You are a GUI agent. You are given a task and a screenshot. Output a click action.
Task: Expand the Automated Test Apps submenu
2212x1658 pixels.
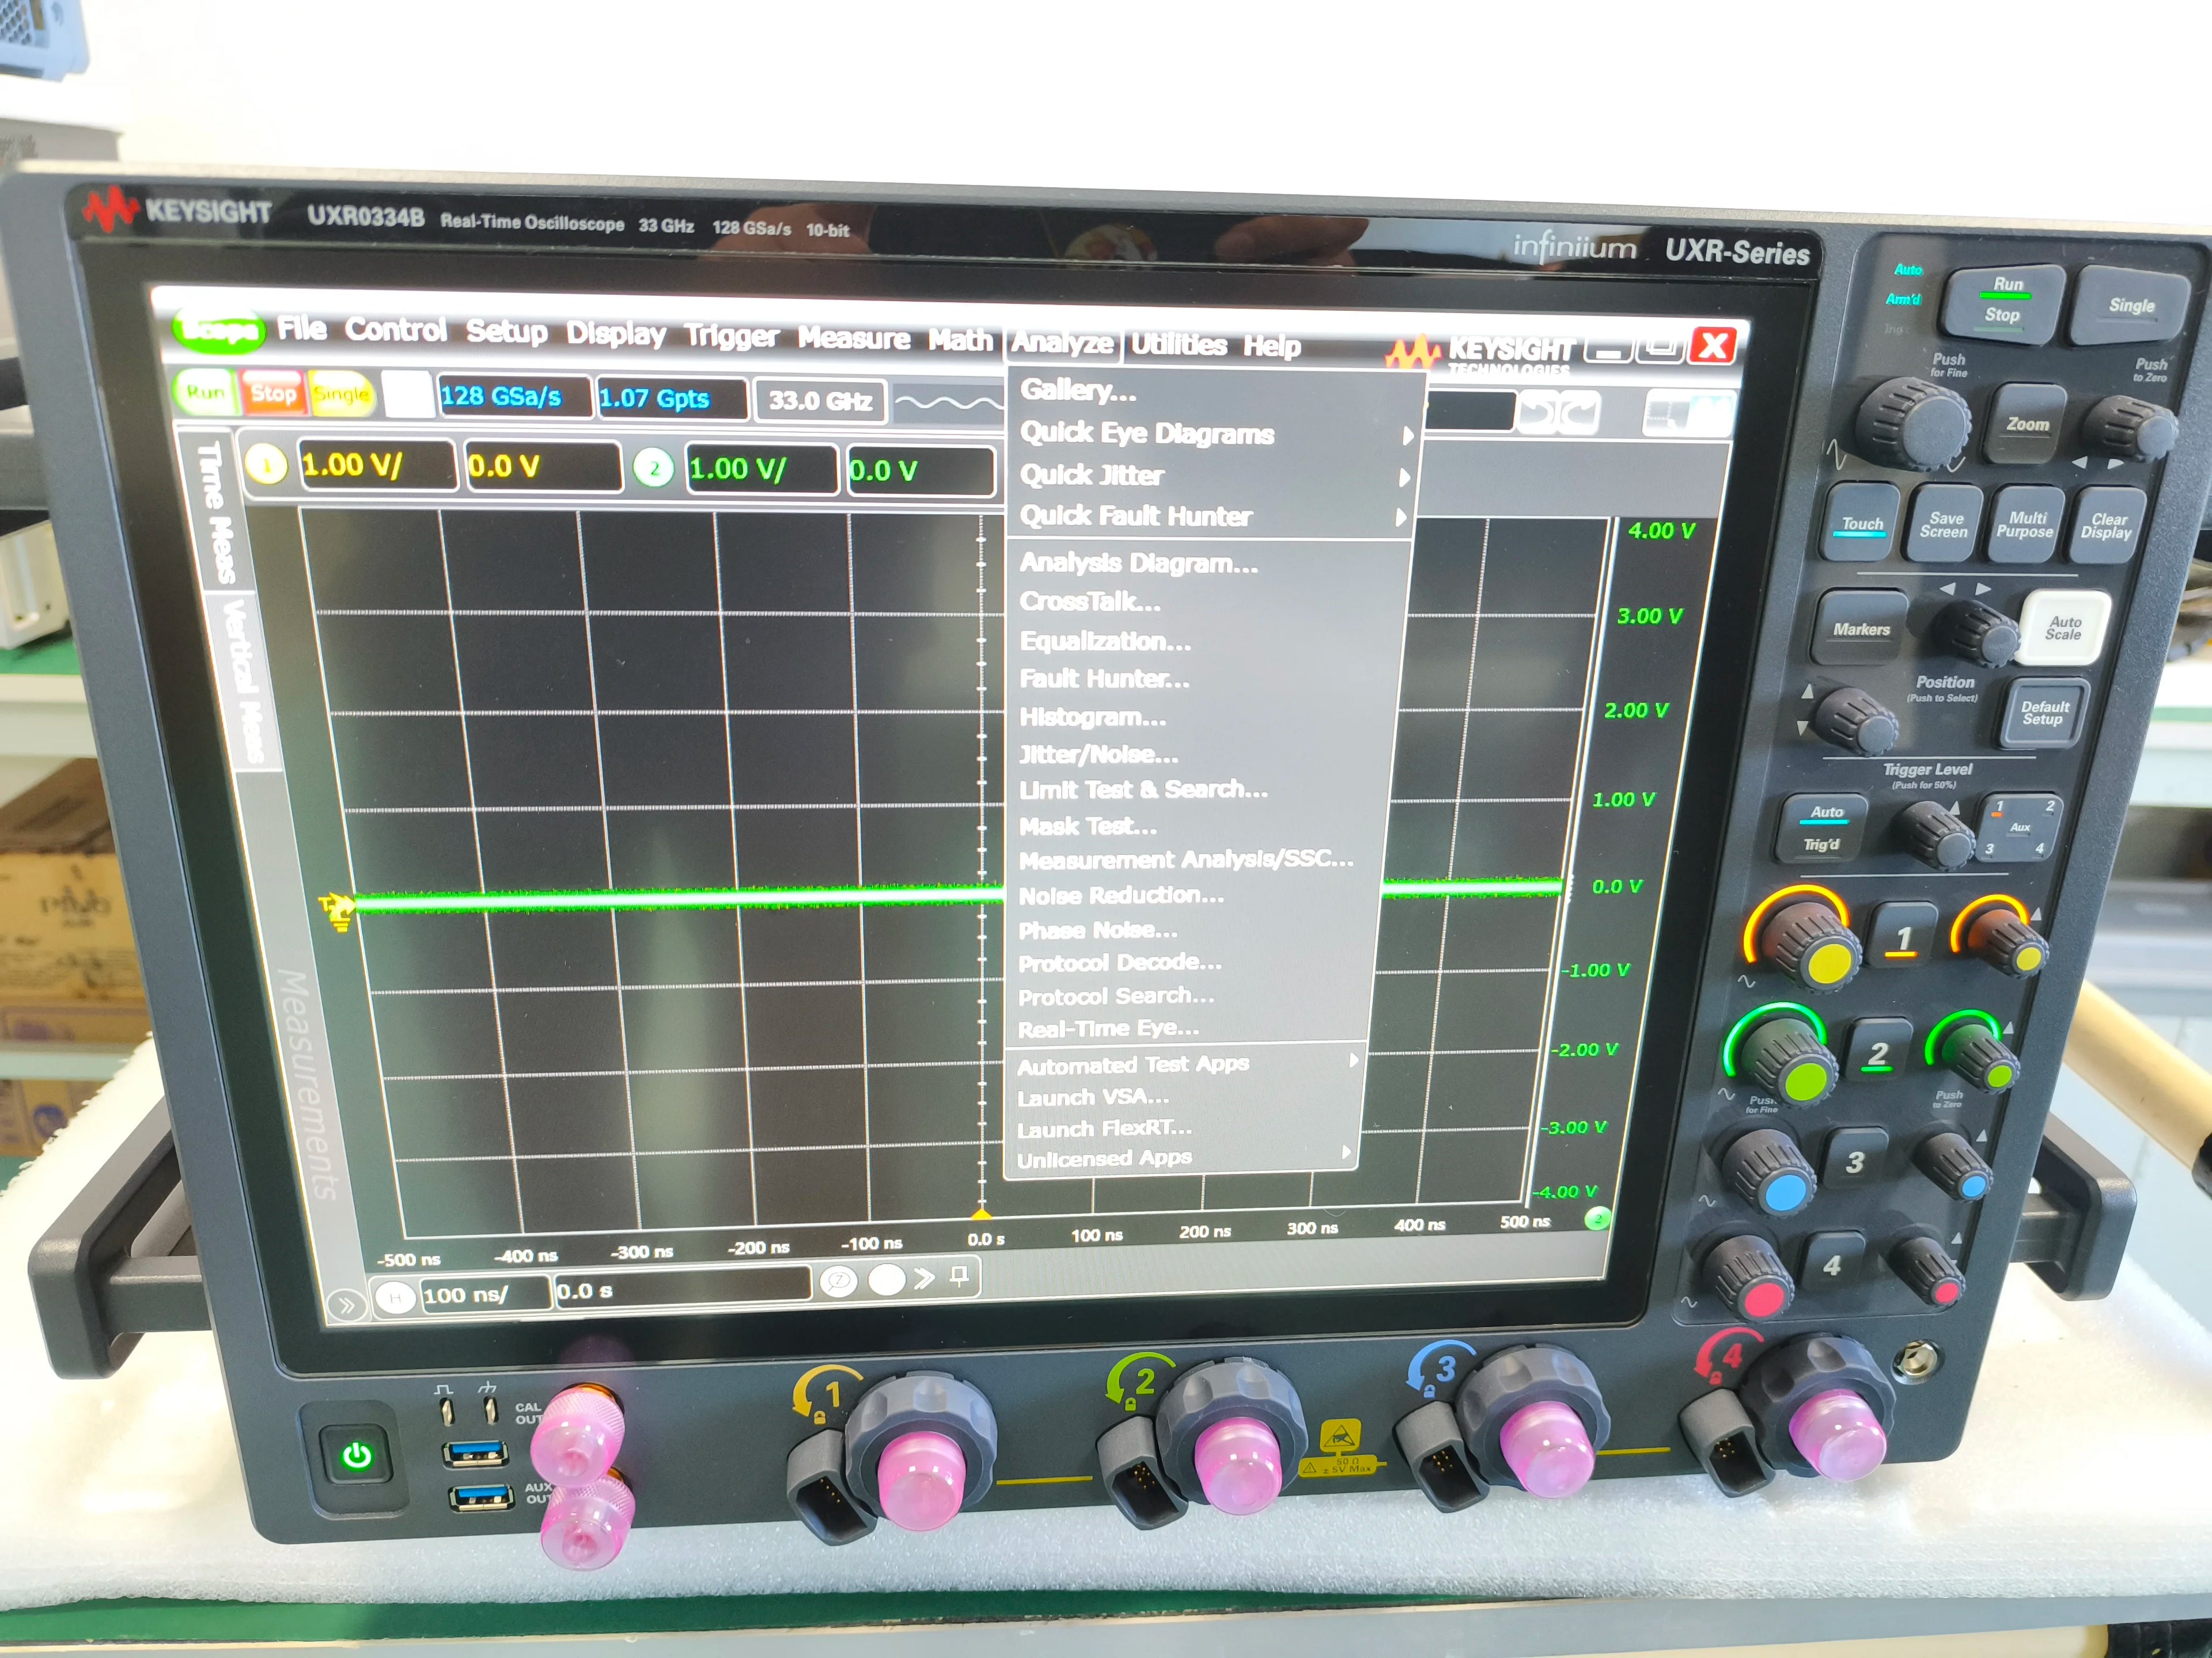point(1184,1064)
